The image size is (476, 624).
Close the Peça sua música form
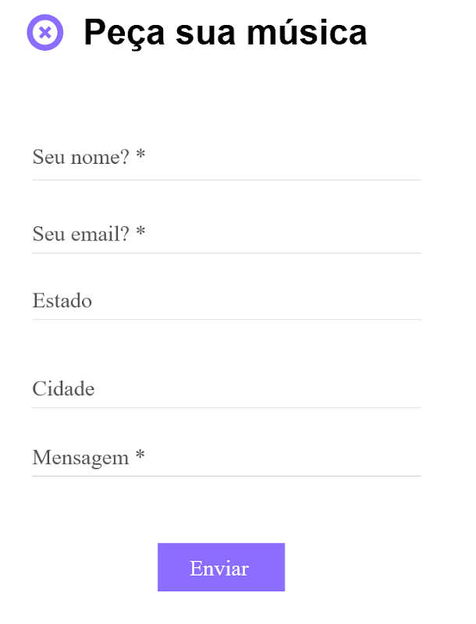(x=44, y=33)
